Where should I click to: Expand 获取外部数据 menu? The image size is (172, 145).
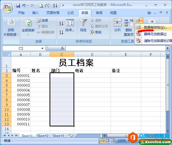click(11, 30)
